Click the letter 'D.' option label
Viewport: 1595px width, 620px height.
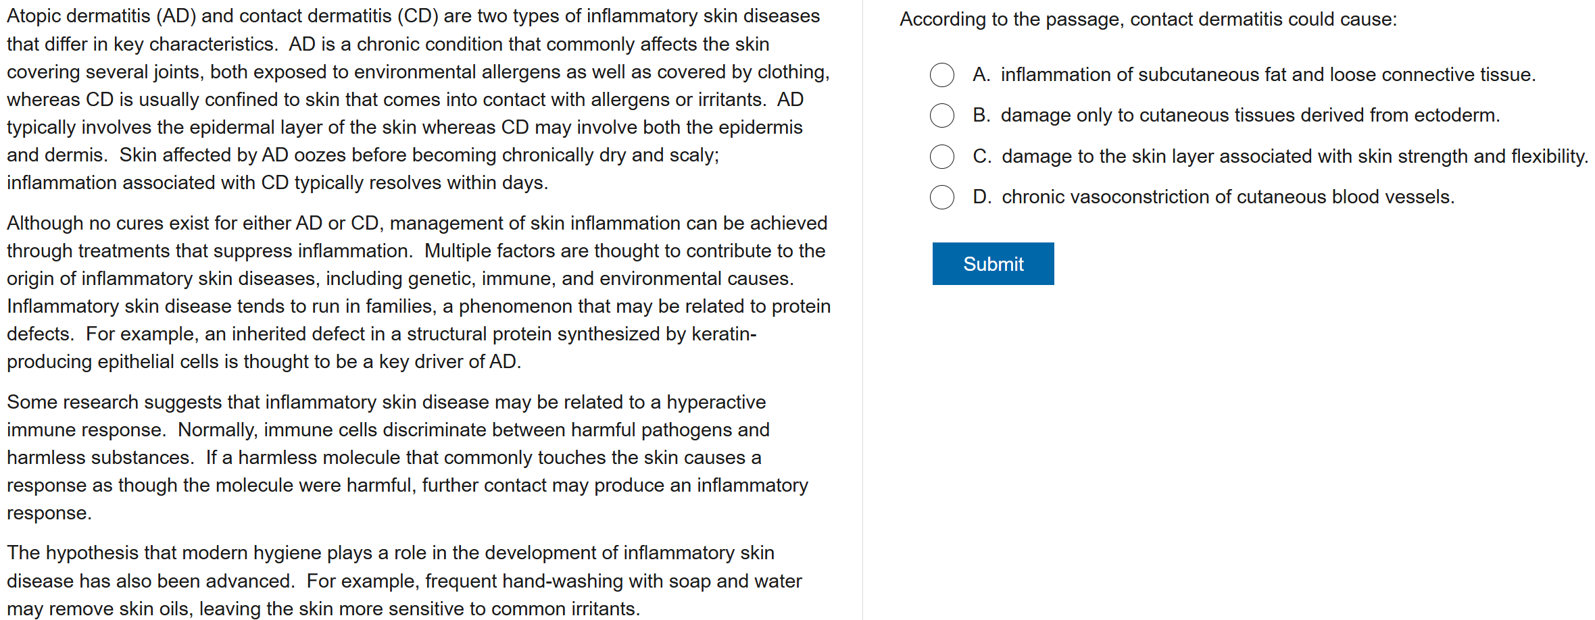982,197
